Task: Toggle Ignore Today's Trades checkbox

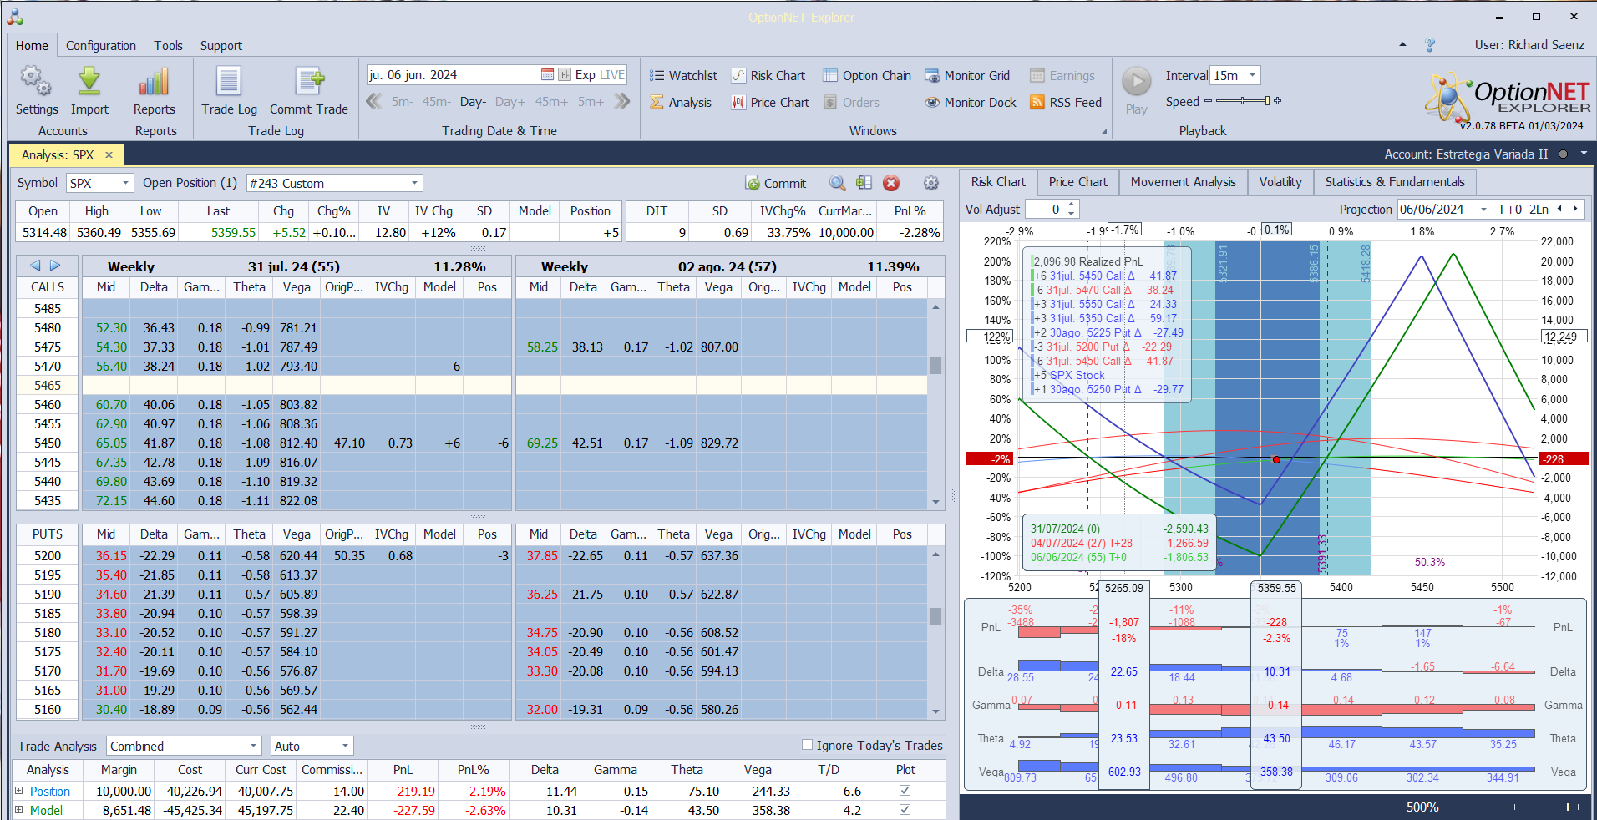Action: (x=807, y=745)
